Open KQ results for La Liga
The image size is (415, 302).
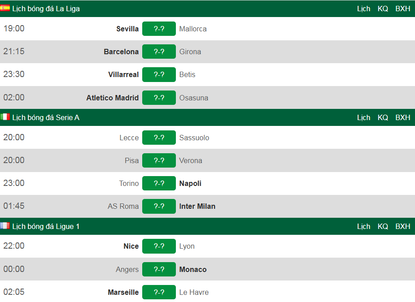tap(383, 9)
